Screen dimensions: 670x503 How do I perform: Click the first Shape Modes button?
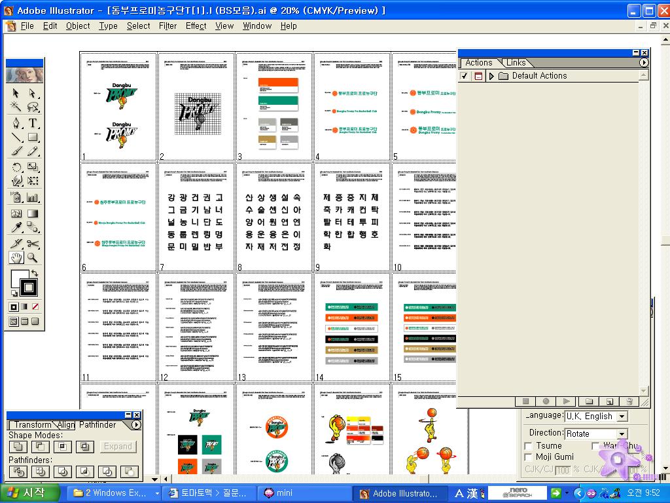pyautogui.click(x=17, y=447)
